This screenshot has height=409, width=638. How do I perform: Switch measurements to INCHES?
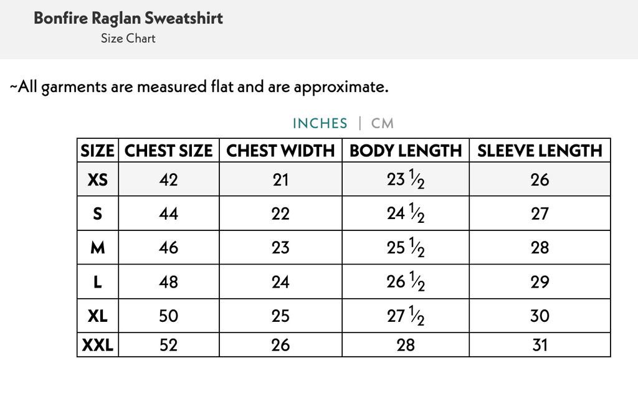click(320, 123)
